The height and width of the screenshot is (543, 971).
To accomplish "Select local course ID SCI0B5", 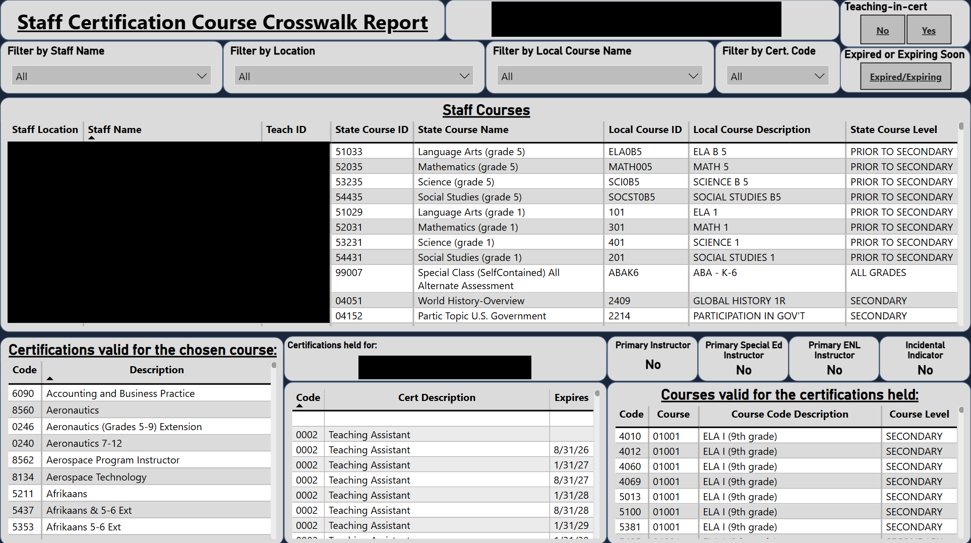I will 624,182.
